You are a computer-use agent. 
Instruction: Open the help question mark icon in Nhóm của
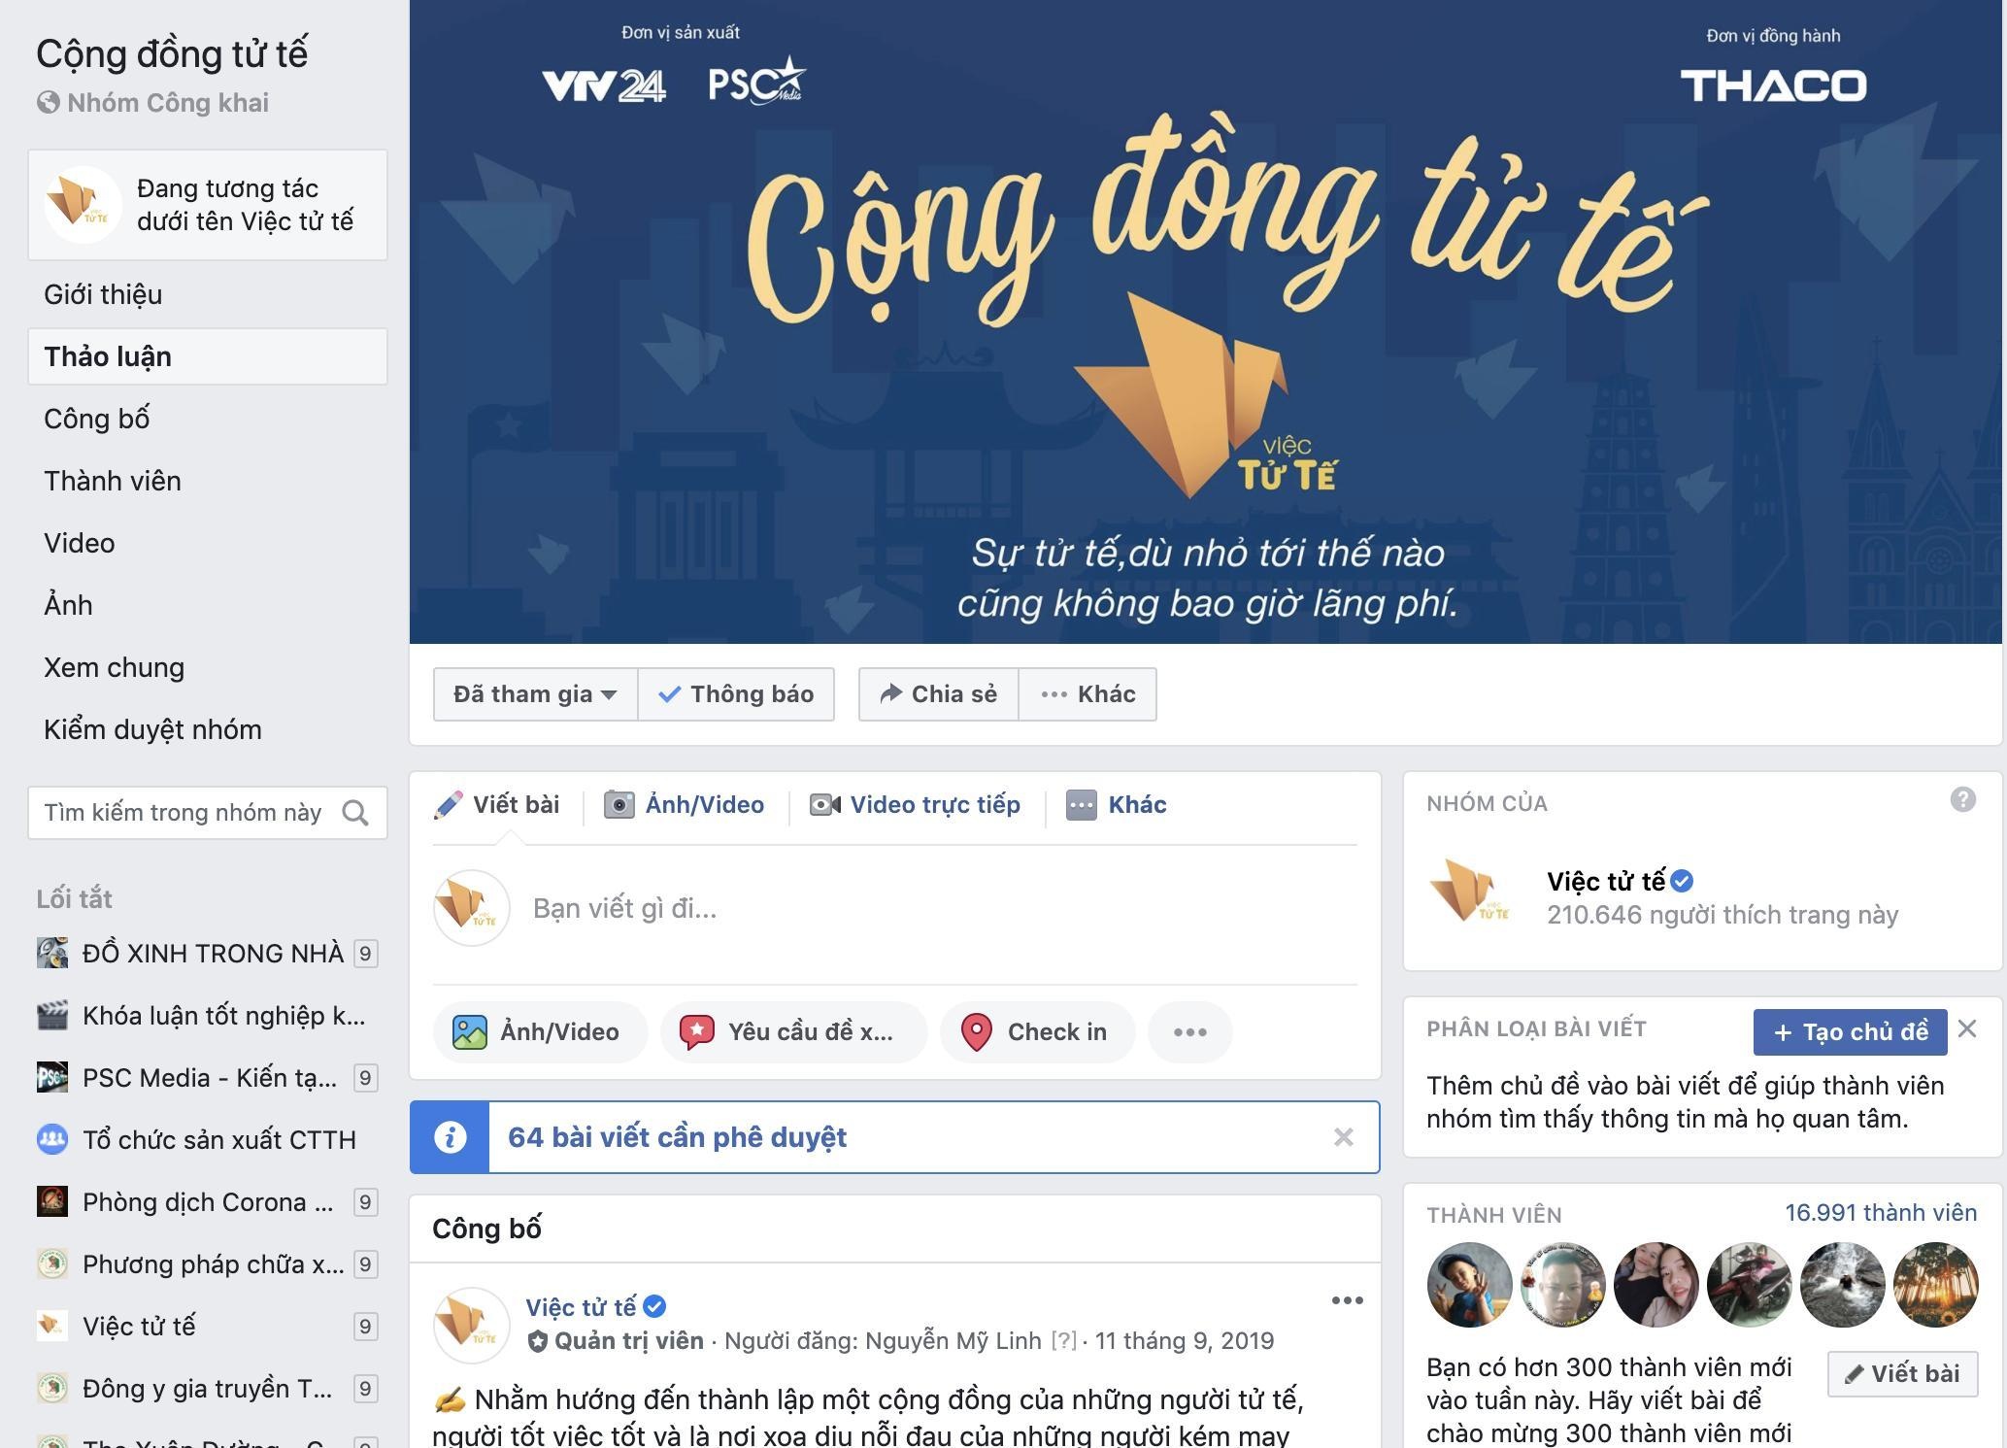click(1962, 799)
